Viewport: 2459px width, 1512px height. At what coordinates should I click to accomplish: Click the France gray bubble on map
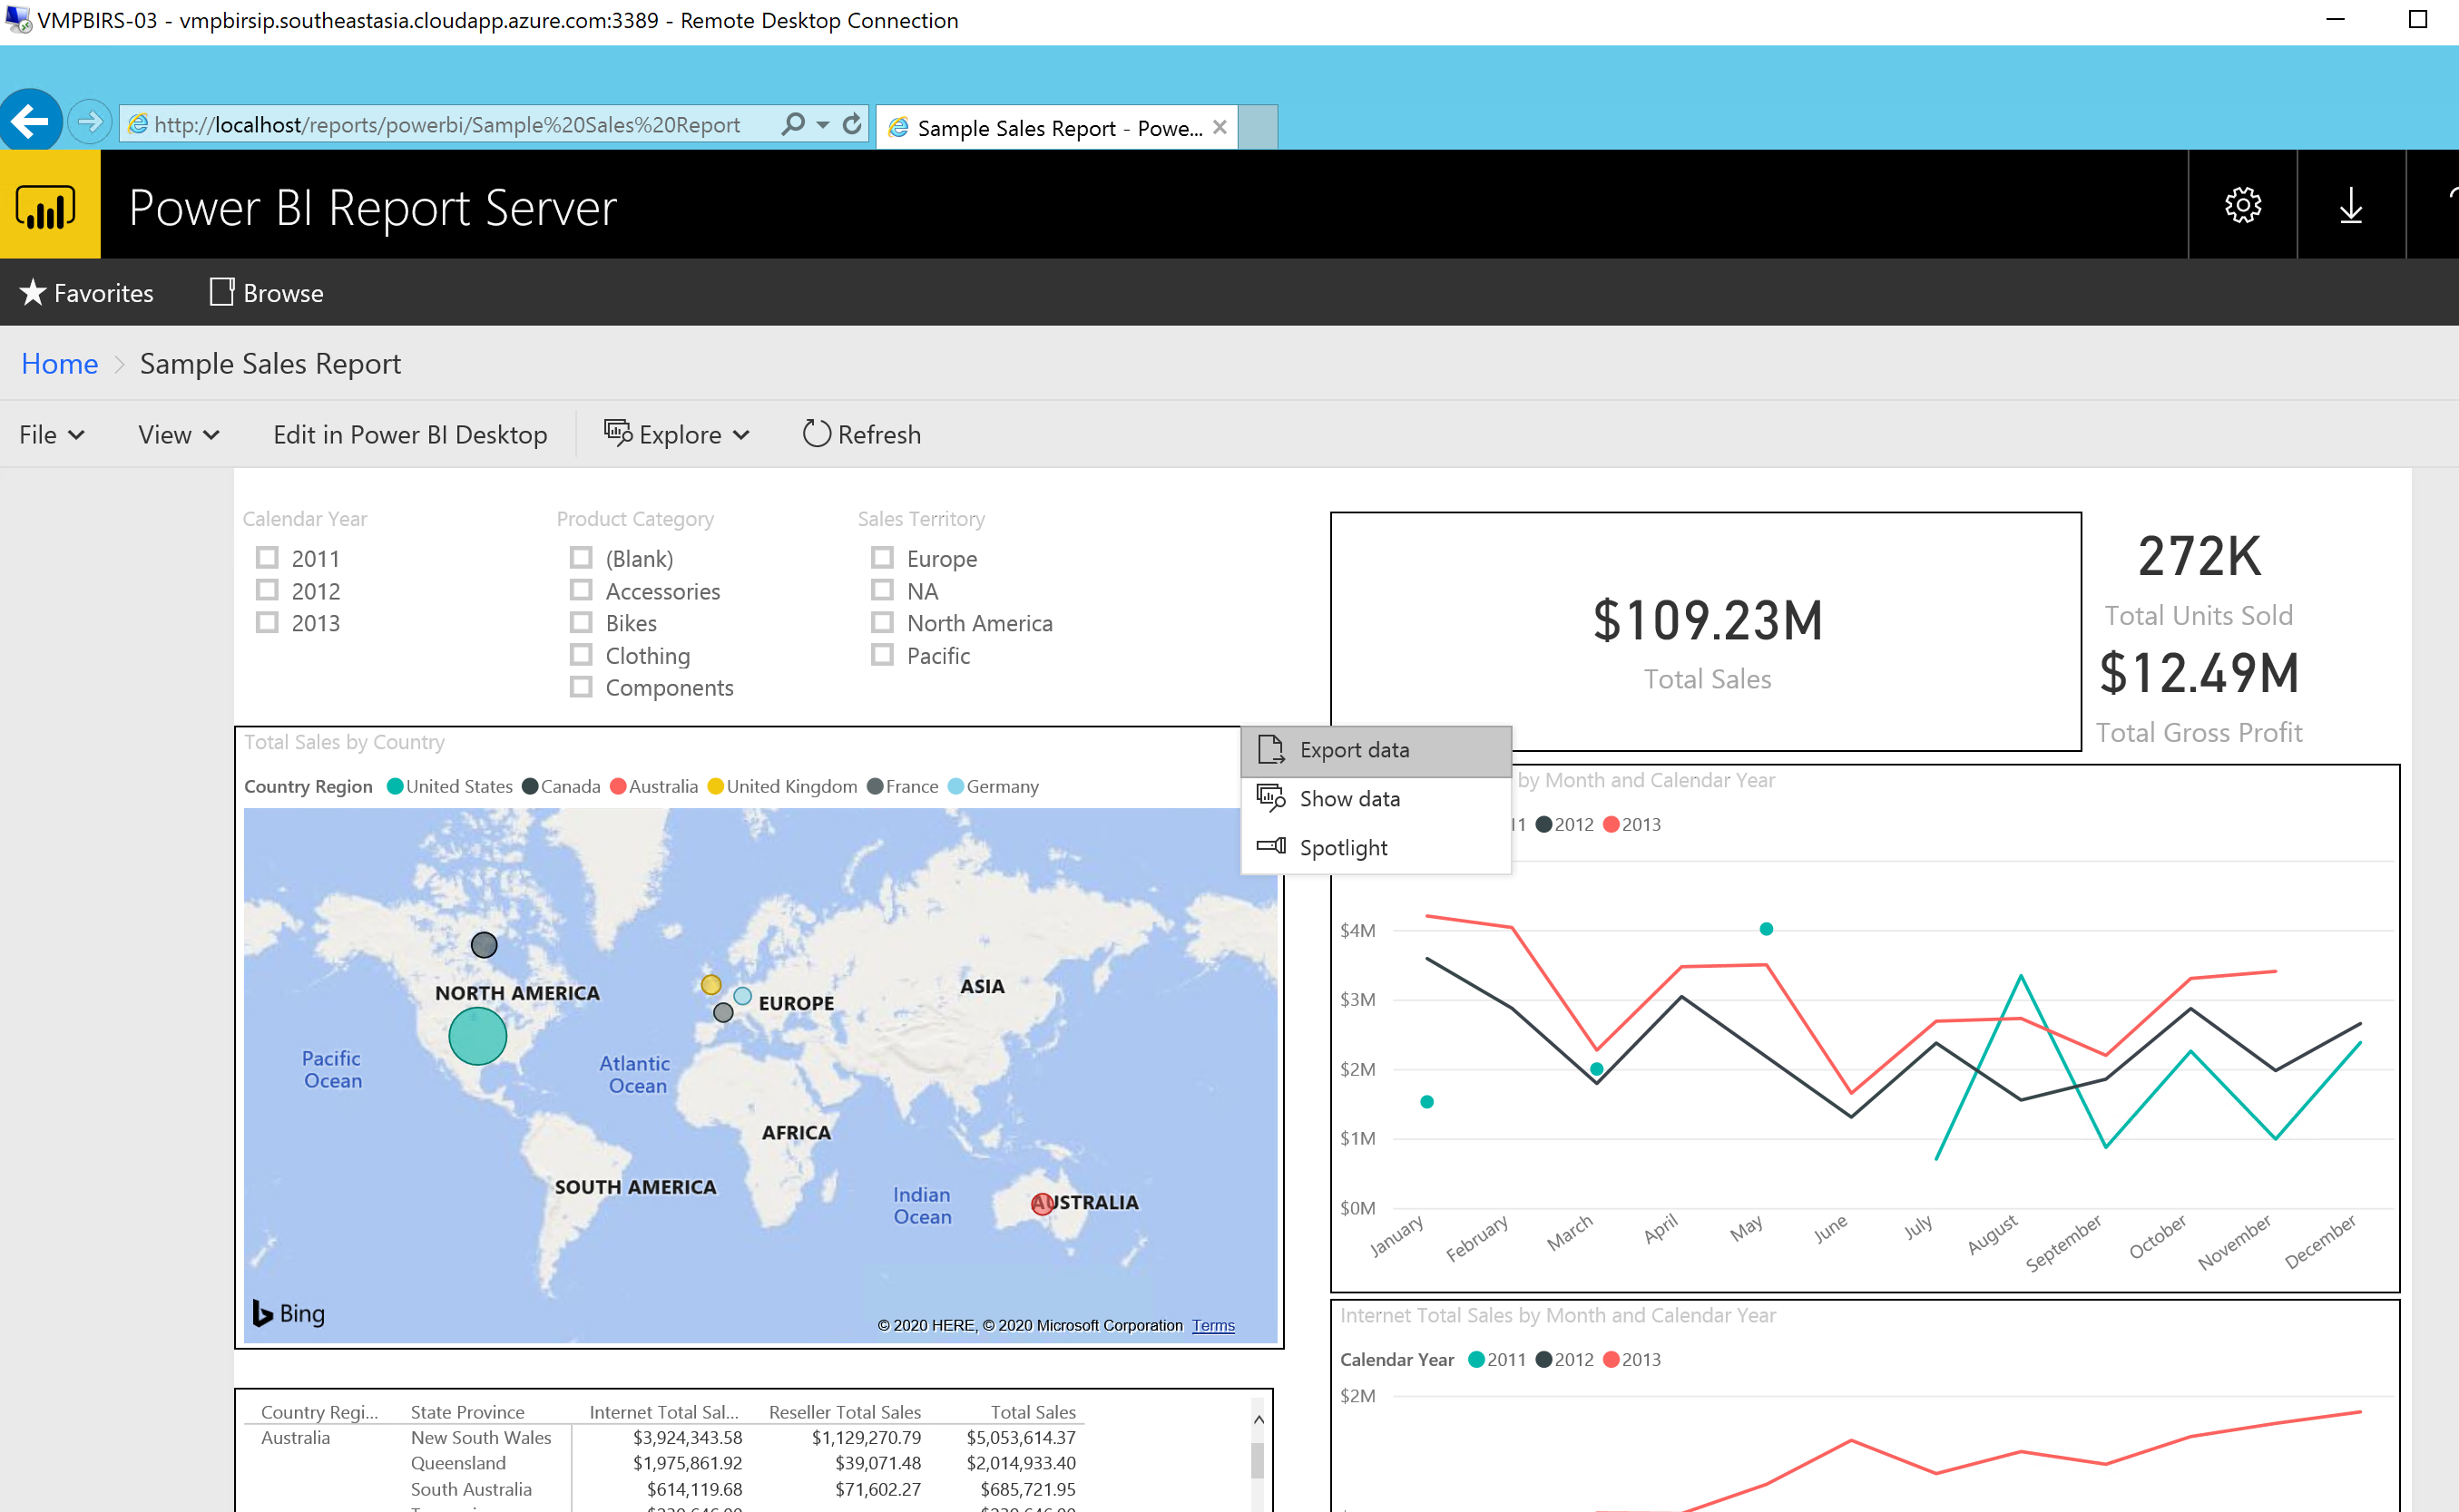click(x=722, y=1012)
